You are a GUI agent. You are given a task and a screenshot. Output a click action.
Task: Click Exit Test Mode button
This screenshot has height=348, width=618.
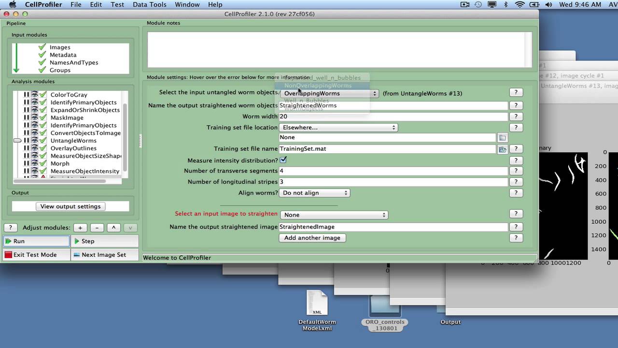(x=37, y=255)
